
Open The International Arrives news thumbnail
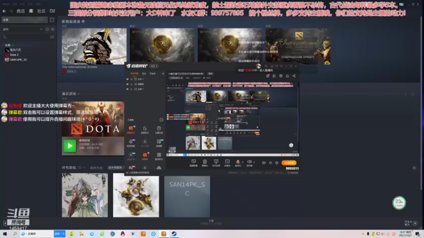click(x=94, y=47)
